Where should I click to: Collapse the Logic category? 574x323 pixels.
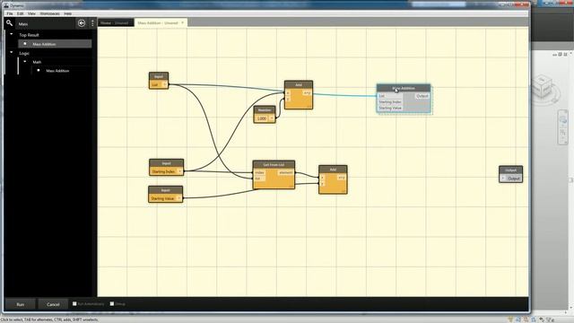click(12, 53)
